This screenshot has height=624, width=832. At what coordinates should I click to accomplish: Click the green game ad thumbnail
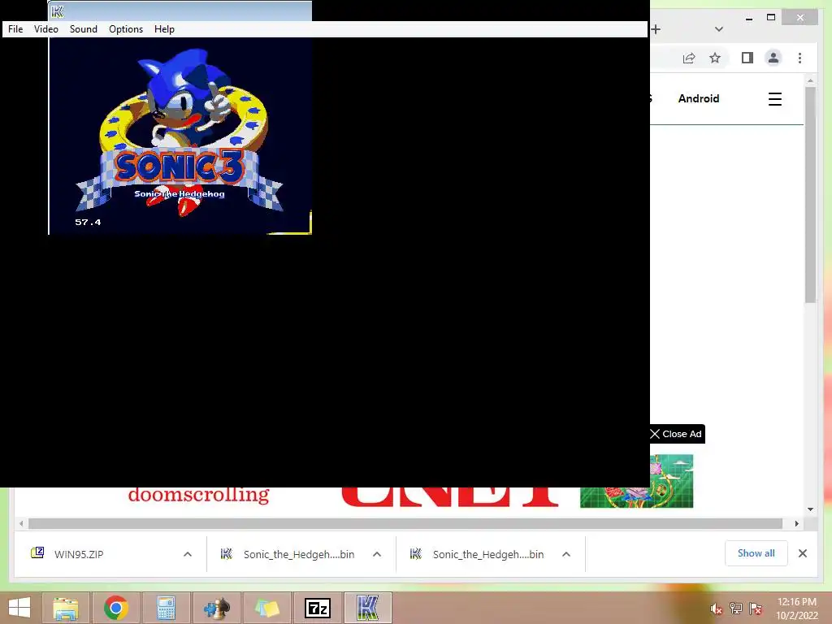(x=637, y=481)
